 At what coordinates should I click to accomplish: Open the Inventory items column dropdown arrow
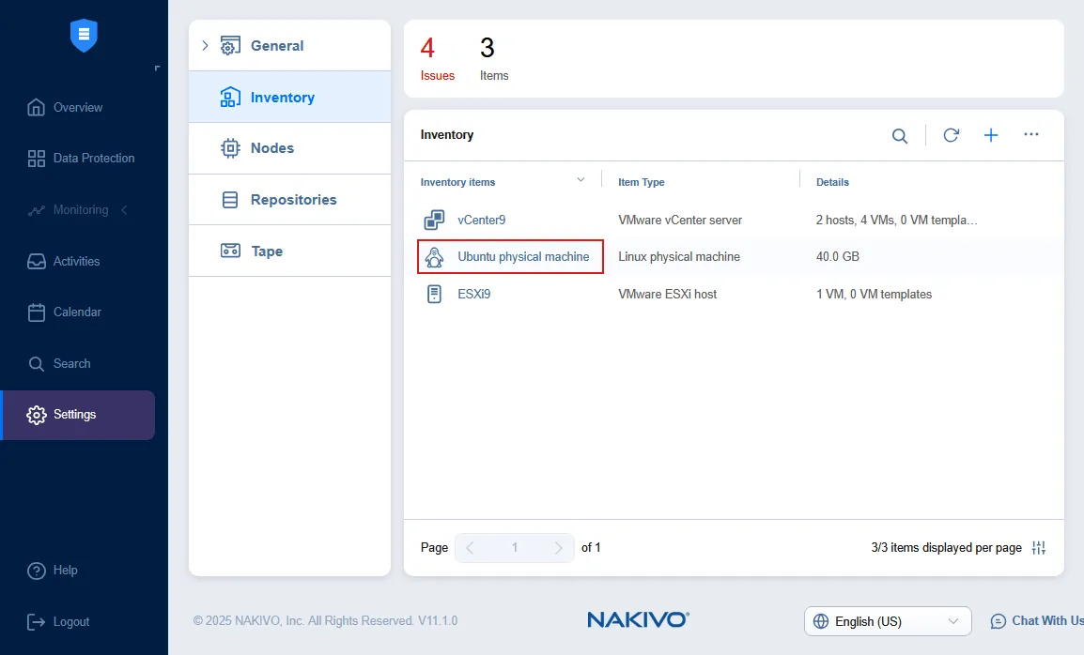click(581, 179)
